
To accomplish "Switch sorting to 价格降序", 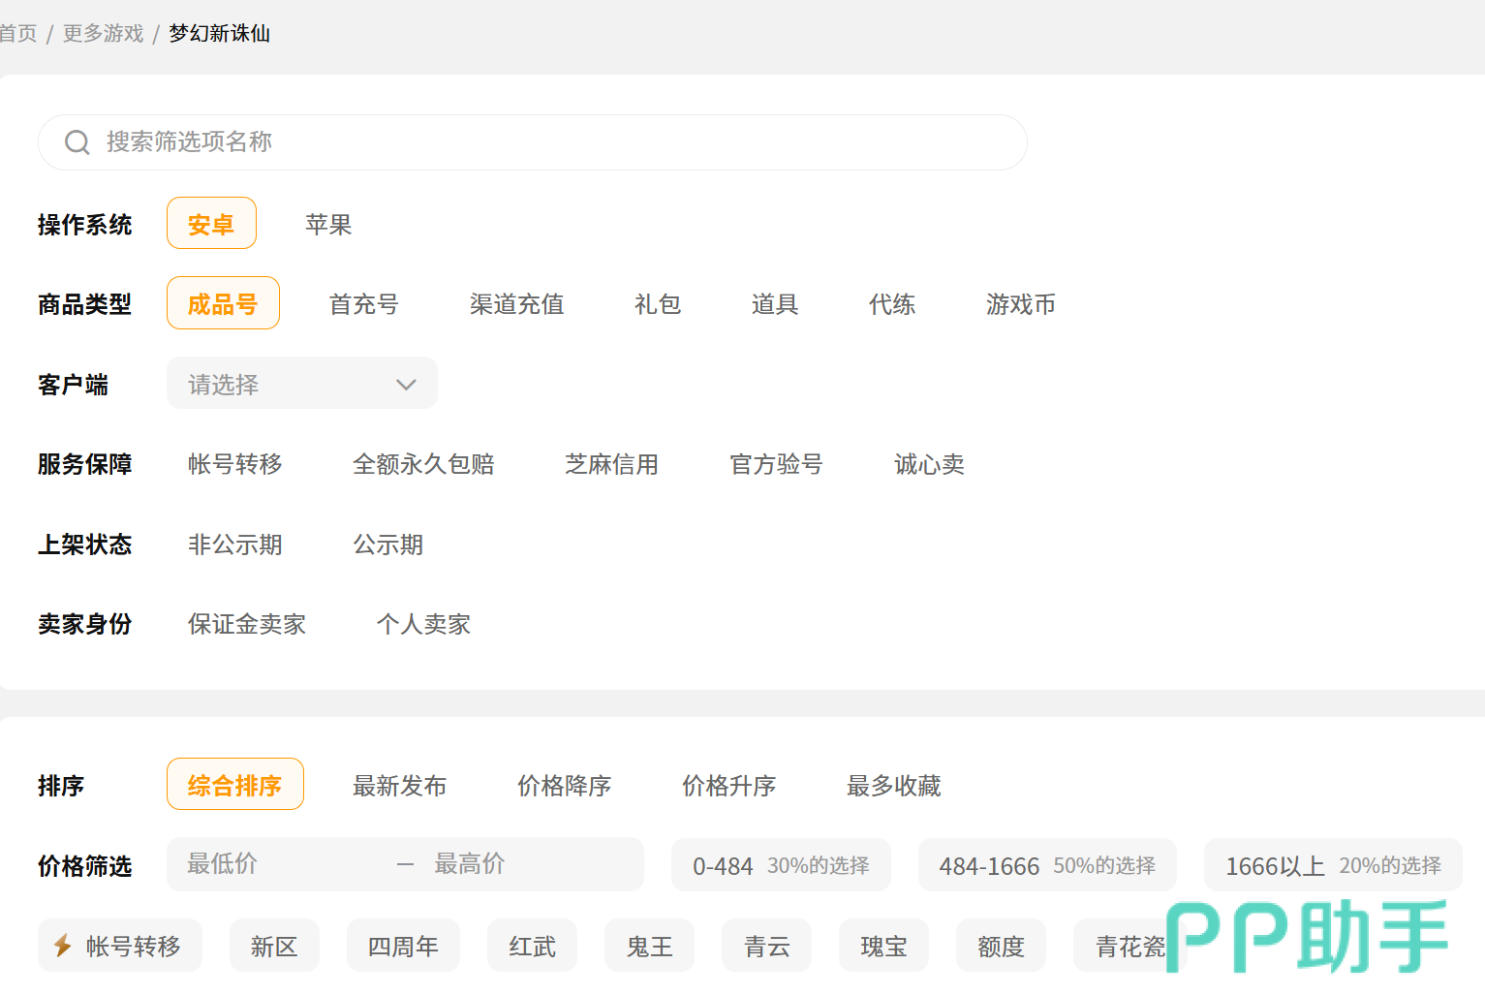I will point(564,786).
